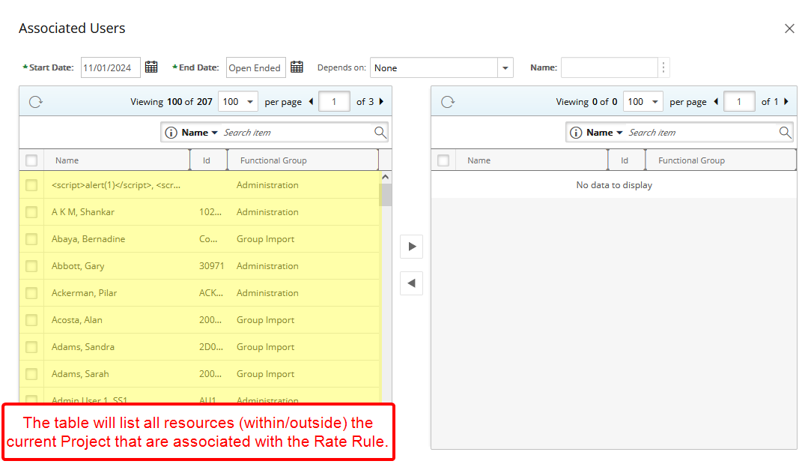
Task: Go to previous page in right table
Action: click(x=717, y=101)
